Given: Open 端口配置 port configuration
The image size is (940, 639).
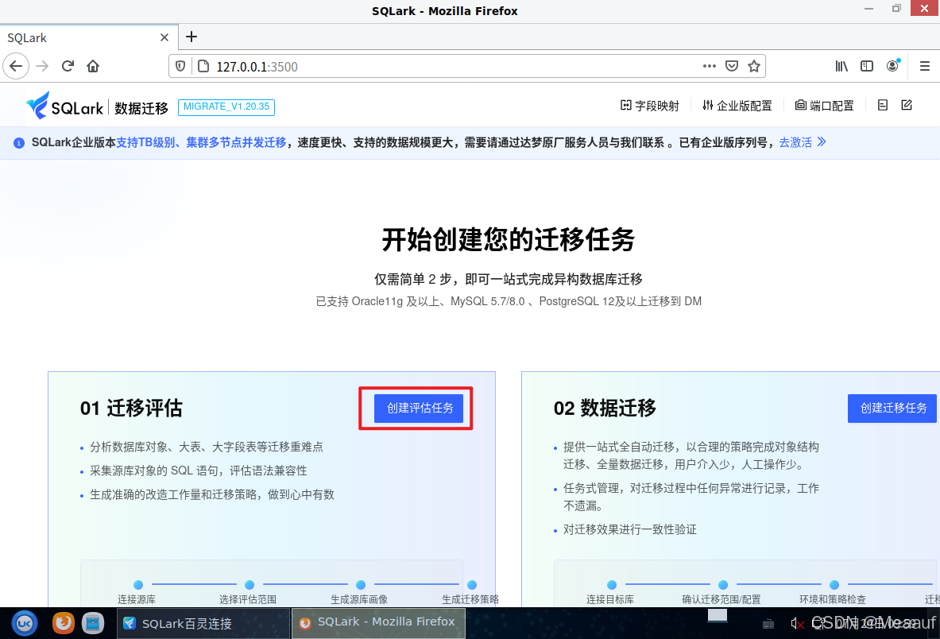Looking at the screenshot, I should pyautogui.click(x=824, y=106).
